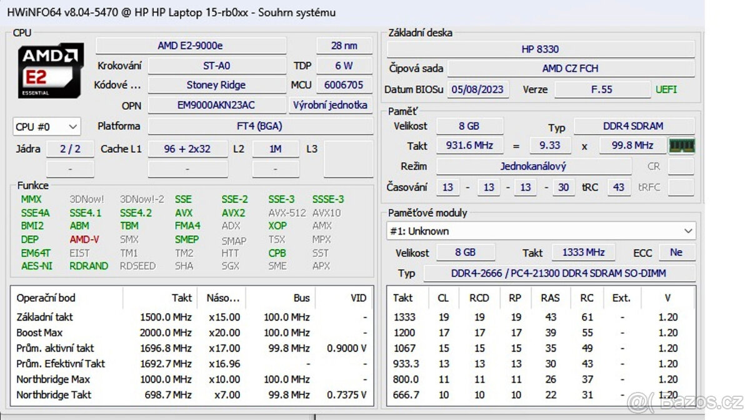Click the green UEFI label
Screen dimensions: 750x420
[666, 89]
